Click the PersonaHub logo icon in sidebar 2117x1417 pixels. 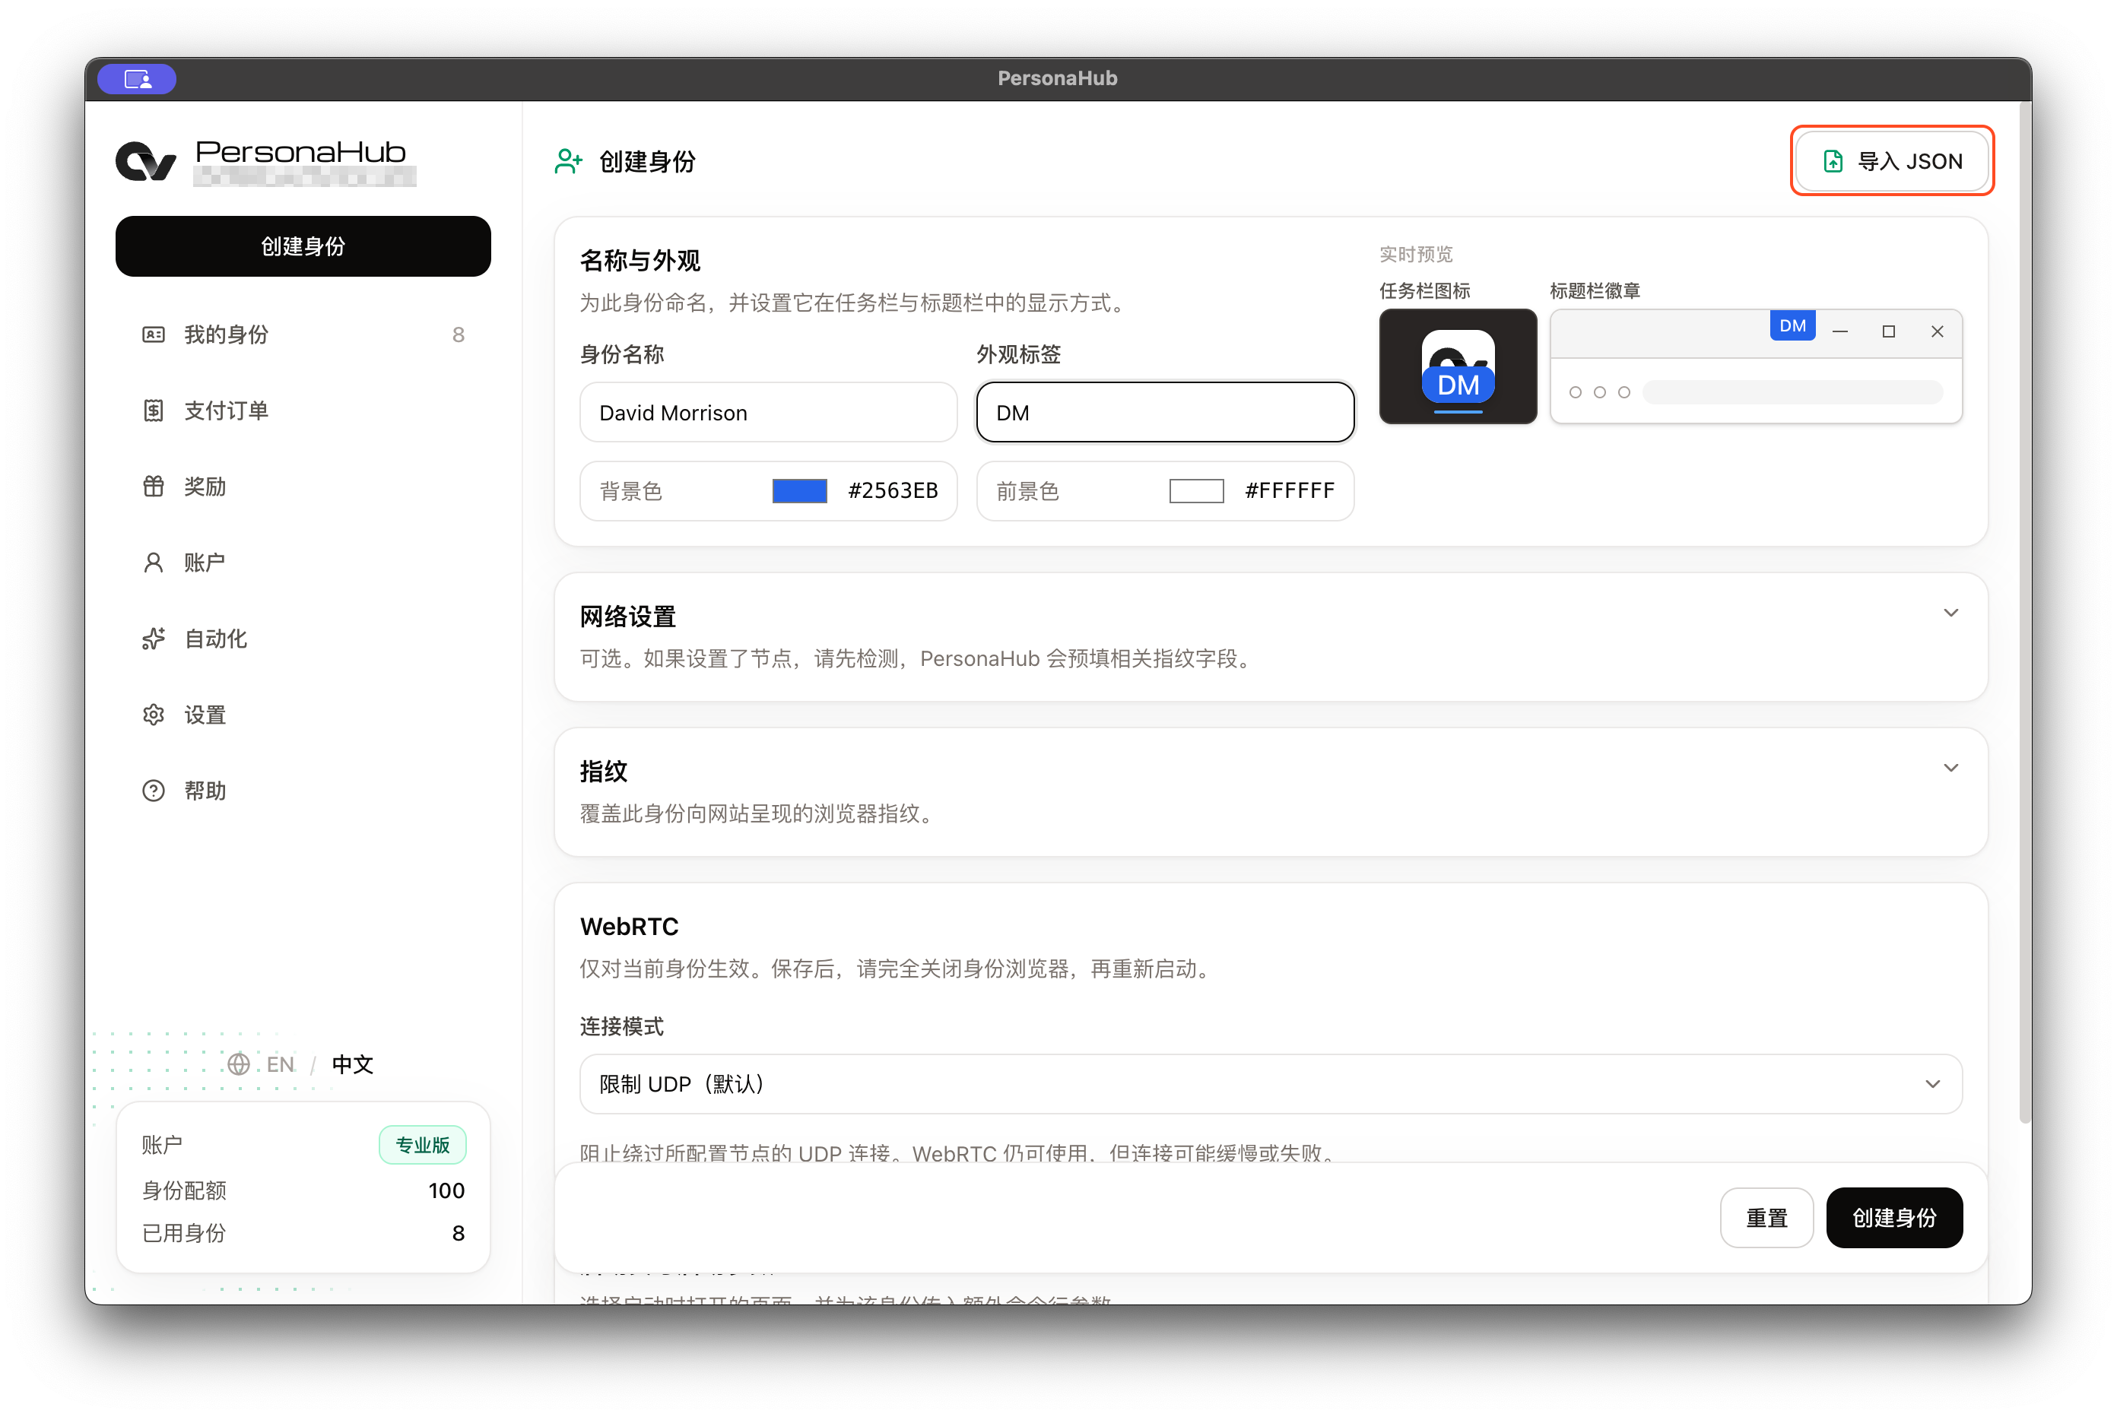pyautogui.click(x=145, y=161)
